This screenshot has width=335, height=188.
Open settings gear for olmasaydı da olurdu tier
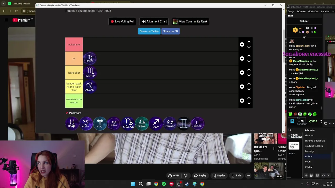pyautogui.click(x=242, y=101)
